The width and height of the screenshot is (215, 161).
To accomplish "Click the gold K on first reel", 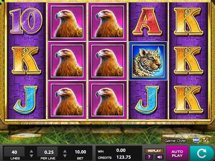I will click(26, 60).
